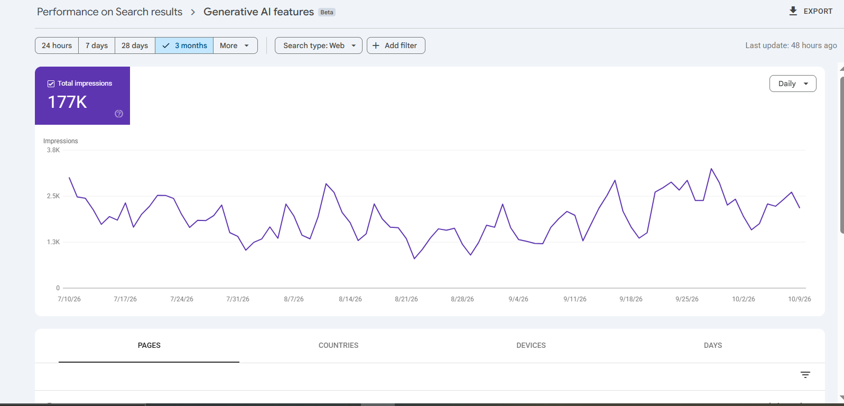The width and height of the screenshot is (844, 406).
Task: Click the Last update: 48 hours ago text
Action: [x=791, y=45]
